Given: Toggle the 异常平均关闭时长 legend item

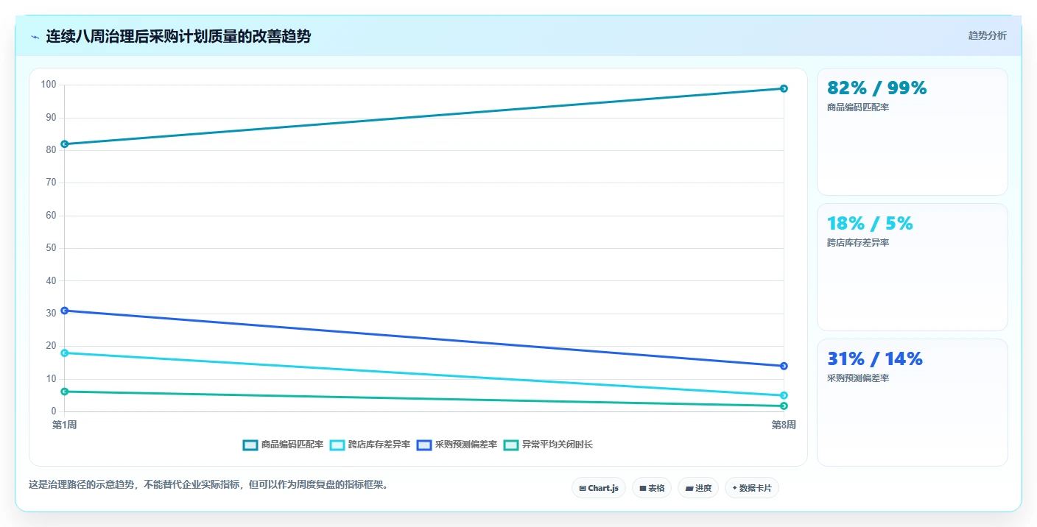Looking at the screenshot, I should tap(548, 445).
